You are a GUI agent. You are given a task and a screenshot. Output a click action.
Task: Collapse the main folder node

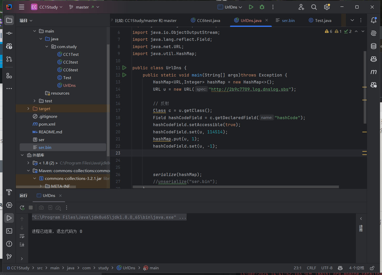pos(35,31)
